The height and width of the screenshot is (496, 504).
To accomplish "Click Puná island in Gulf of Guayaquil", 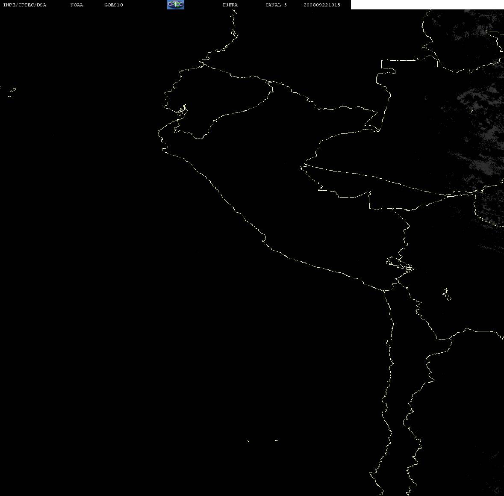I will pyautogui.click(x=182, y=111).
